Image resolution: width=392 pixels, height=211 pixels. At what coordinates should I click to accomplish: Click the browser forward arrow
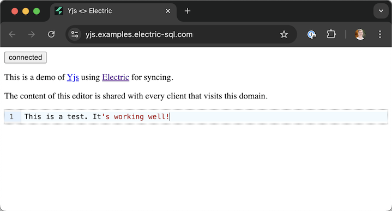[32, 34]
